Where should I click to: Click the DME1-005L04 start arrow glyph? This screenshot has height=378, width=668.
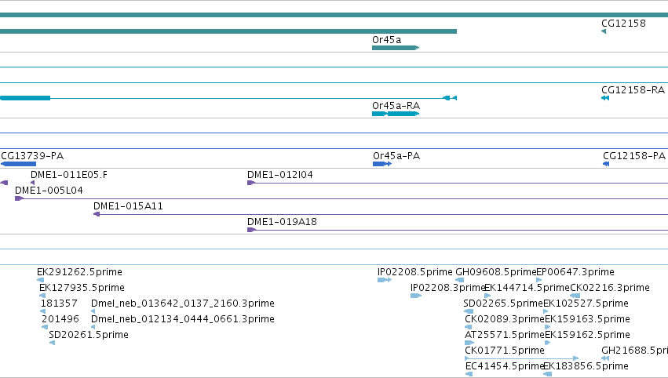pyautogui.click(x=19, y=198)
